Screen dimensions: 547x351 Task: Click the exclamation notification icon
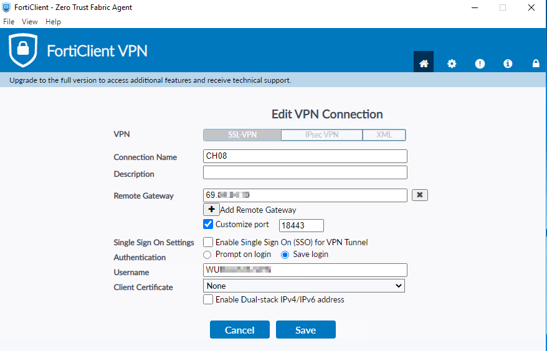coord(480,63)
